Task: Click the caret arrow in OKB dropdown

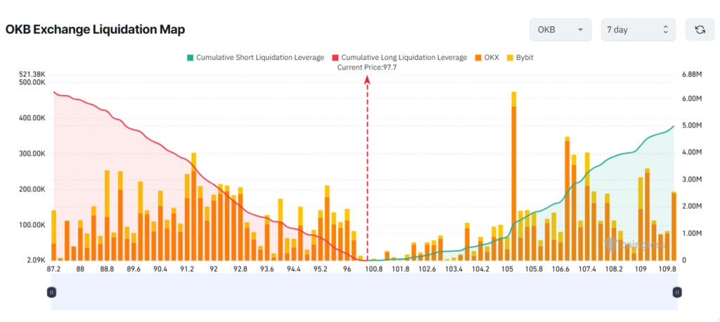Action: pyautogui.click(x=580, y=30)
